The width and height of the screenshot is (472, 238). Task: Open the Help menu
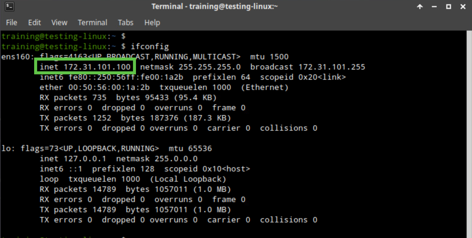152,22
